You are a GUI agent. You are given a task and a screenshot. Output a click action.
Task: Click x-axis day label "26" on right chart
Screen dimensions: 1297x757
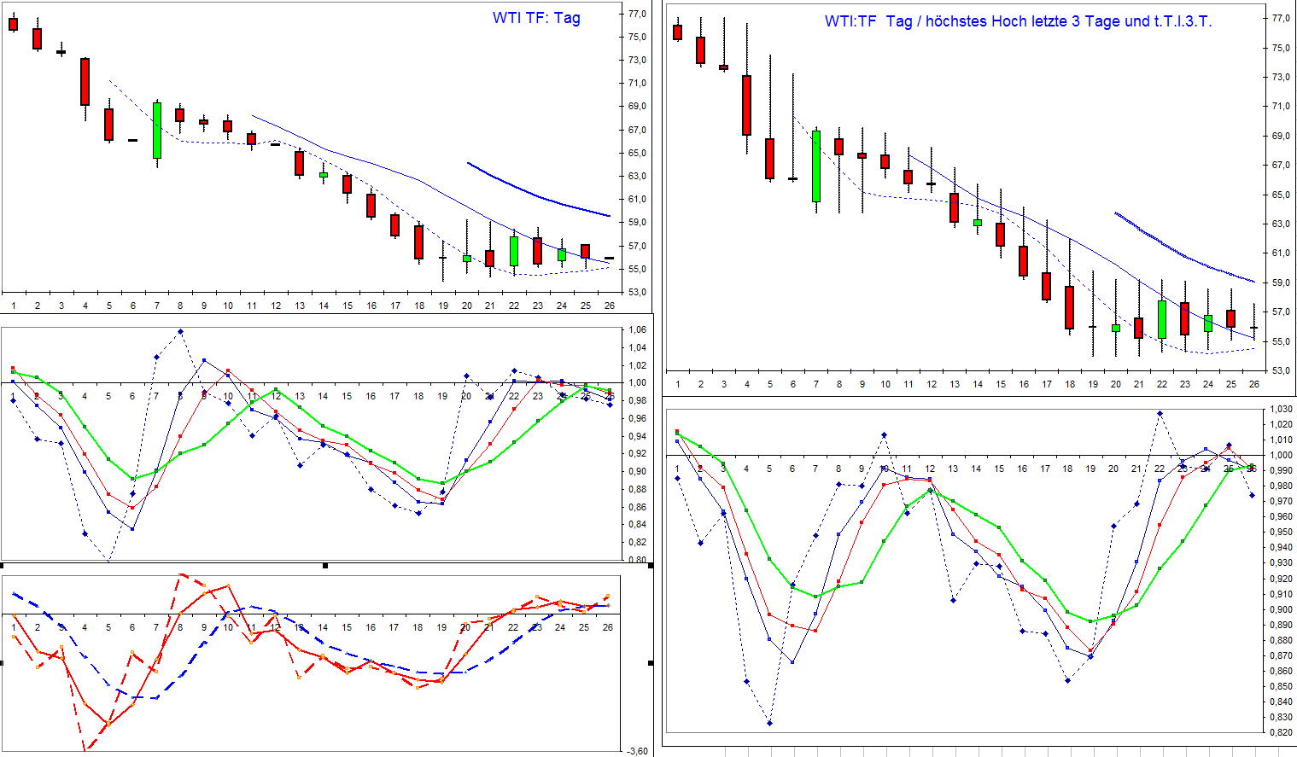pyautogui.click(x=1254, y=384)
